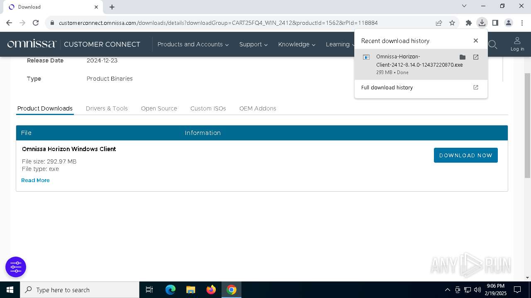Toggle the Chrome downloads toolbar icon
This screenshot has width=531, height=298.
(x=482, y=23)
